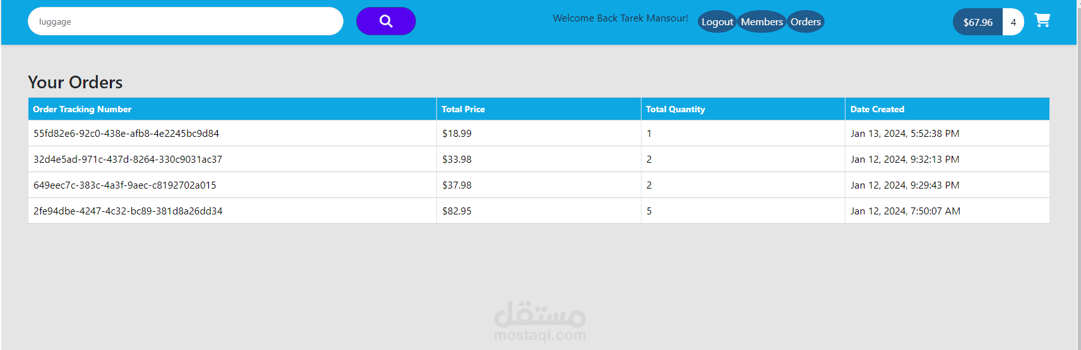The width and height of the screenshot is (1081, 350).
Task: Click the luggage search input field
Action: coord(186,21)
